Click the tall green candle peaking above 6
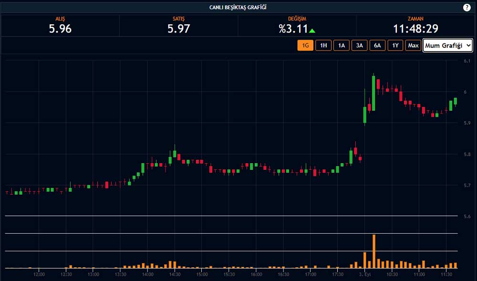This screenshot has height=281, width=477. [x=373, y=93]
